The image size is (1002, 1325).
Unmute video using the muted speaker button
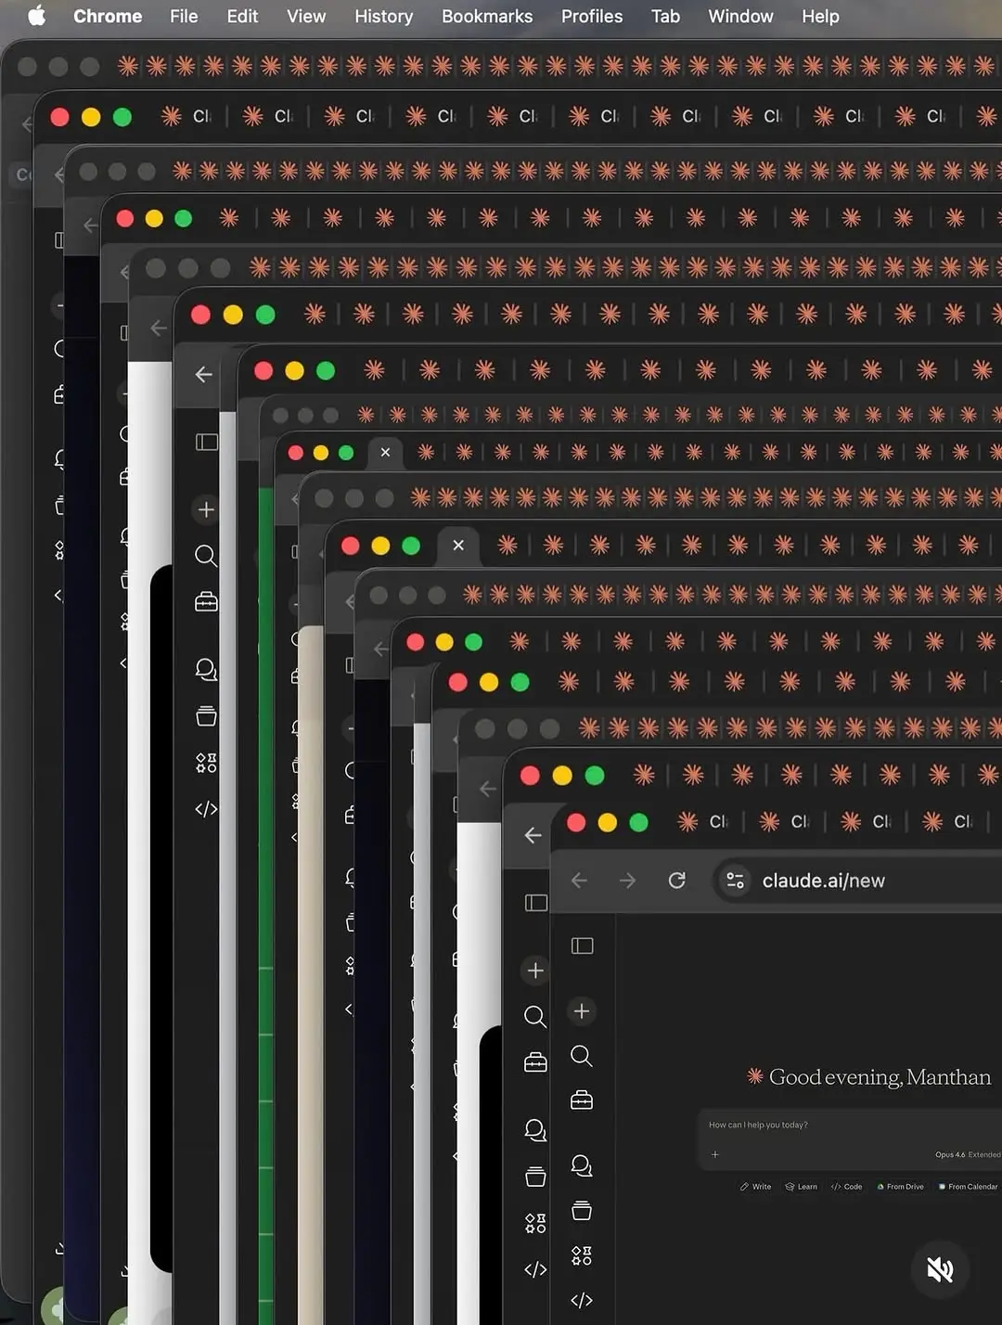pyautogui.click(x=940, y=1269)
